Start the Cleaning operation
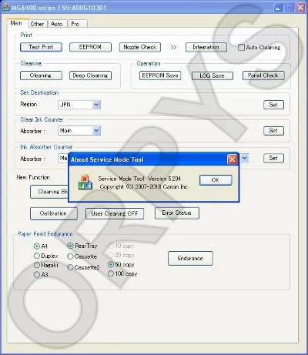Viewport: 308px width, 355px height. 41,75
